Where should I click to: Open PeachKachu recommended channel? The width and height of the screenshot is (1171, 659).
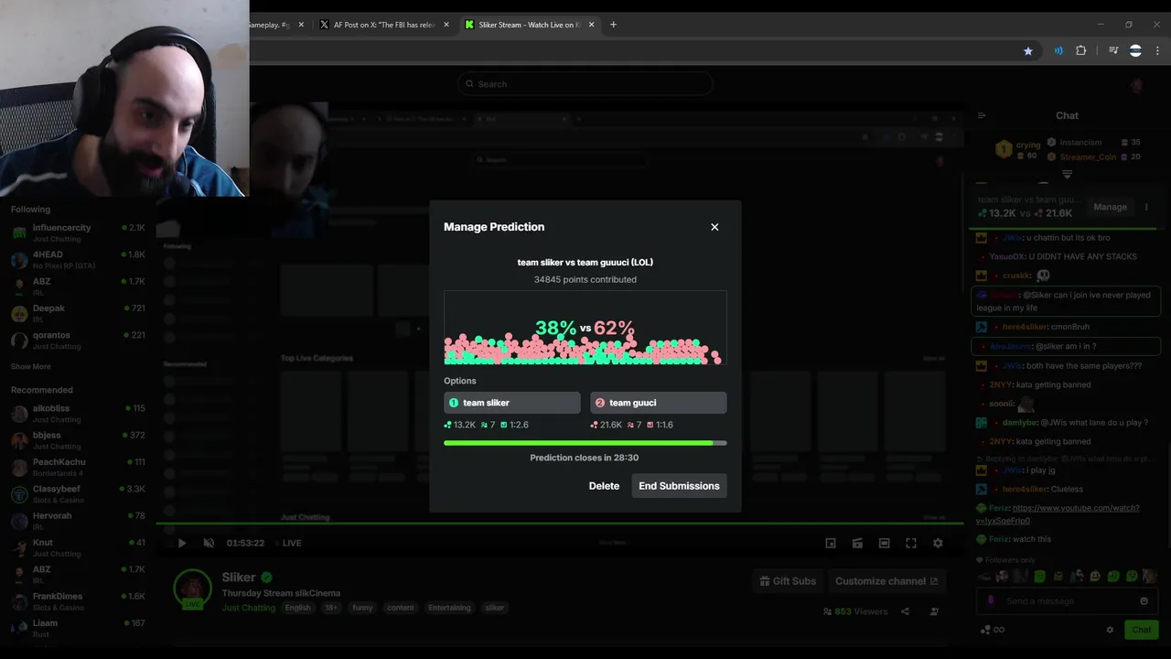pyautogui.click(x=78, y=467)
